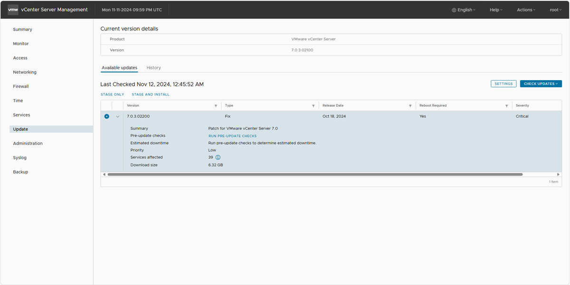Switch to Available updates tab
The height and width of the screenshot is (285, 570).
coord(119,68)
